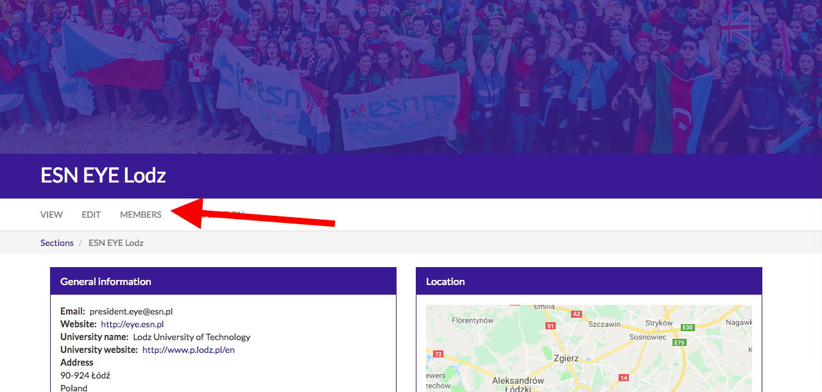This screenshot has width=822, height=392.
Task: Click the red 91 road shield on the map
Action: point(551,326)
